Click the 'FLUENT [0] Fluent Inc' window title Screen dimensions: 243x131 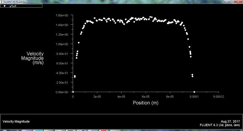(x=15, y=2)
